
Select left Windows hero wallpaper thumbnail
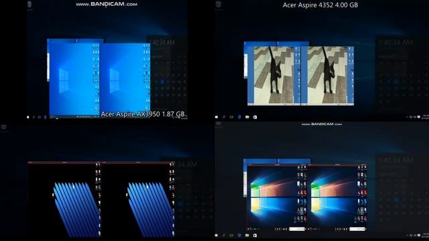pyautogui.click(x=277, y=198)
